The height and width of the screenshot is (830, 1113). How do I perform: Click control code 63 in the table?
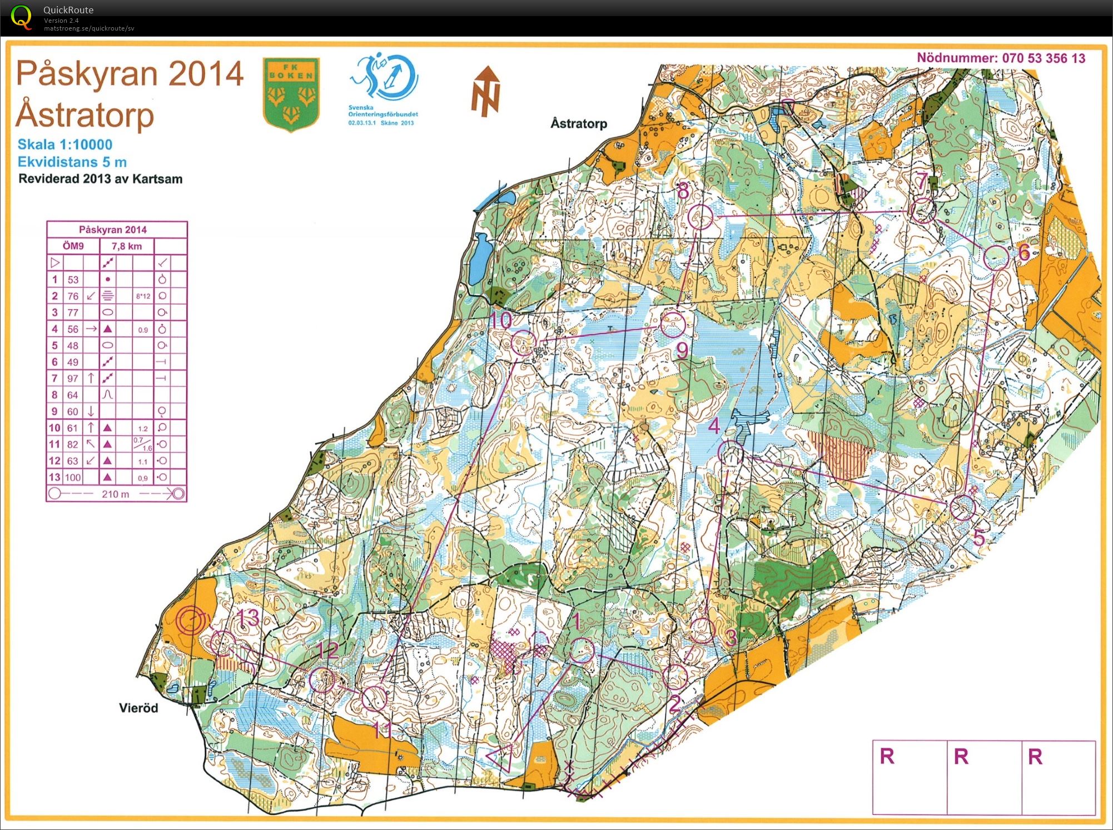pos(73,461)
